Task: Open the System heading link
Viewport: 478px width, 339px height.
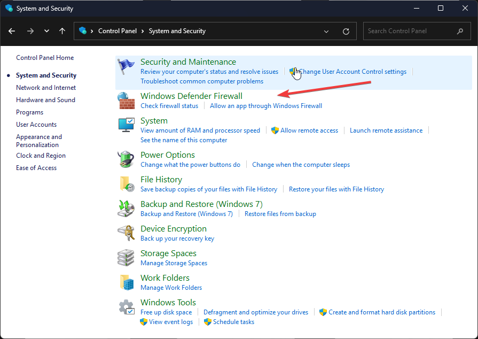Action: (x=154, y=121)
